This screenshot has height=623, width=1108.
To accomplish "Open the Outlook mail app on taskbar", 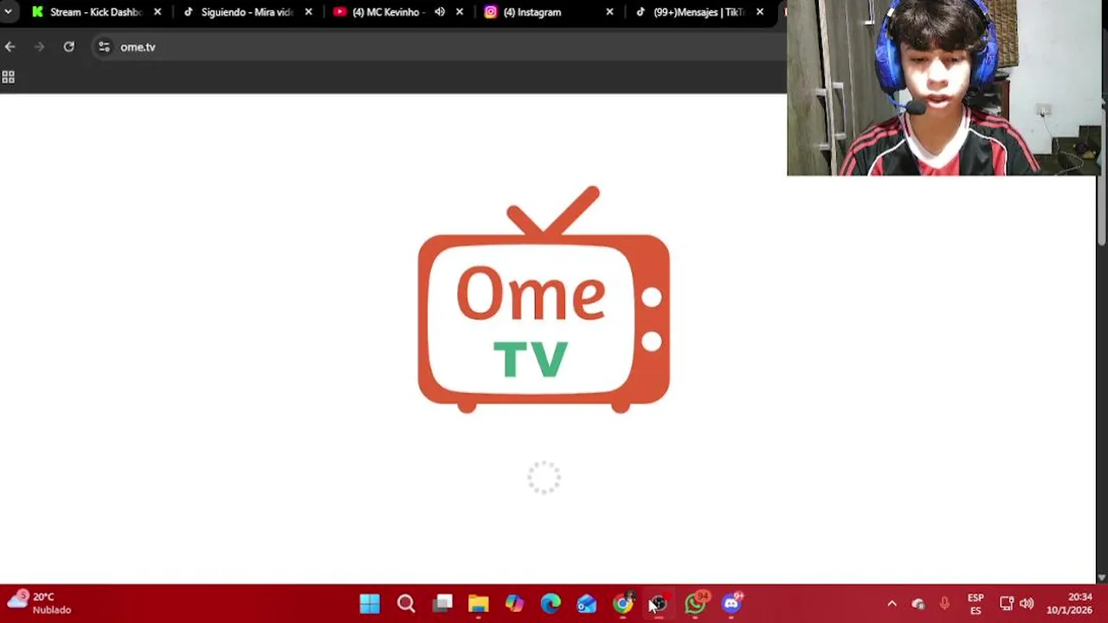I will pos(587,603).
